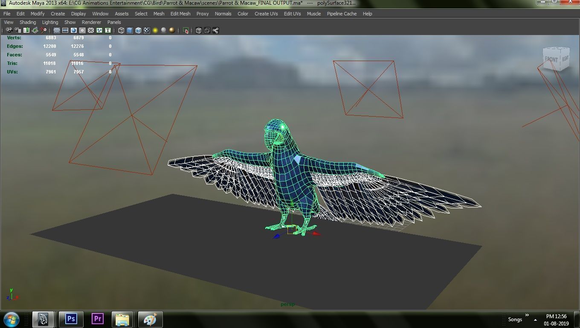Open the Muscle menu
Viewport: 580px width, 328px height.
click(x=314, y=14)
